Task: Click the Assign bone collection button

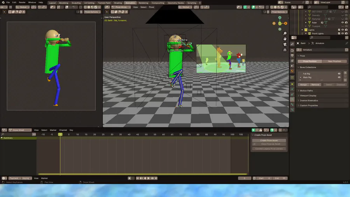Action: 303,84
